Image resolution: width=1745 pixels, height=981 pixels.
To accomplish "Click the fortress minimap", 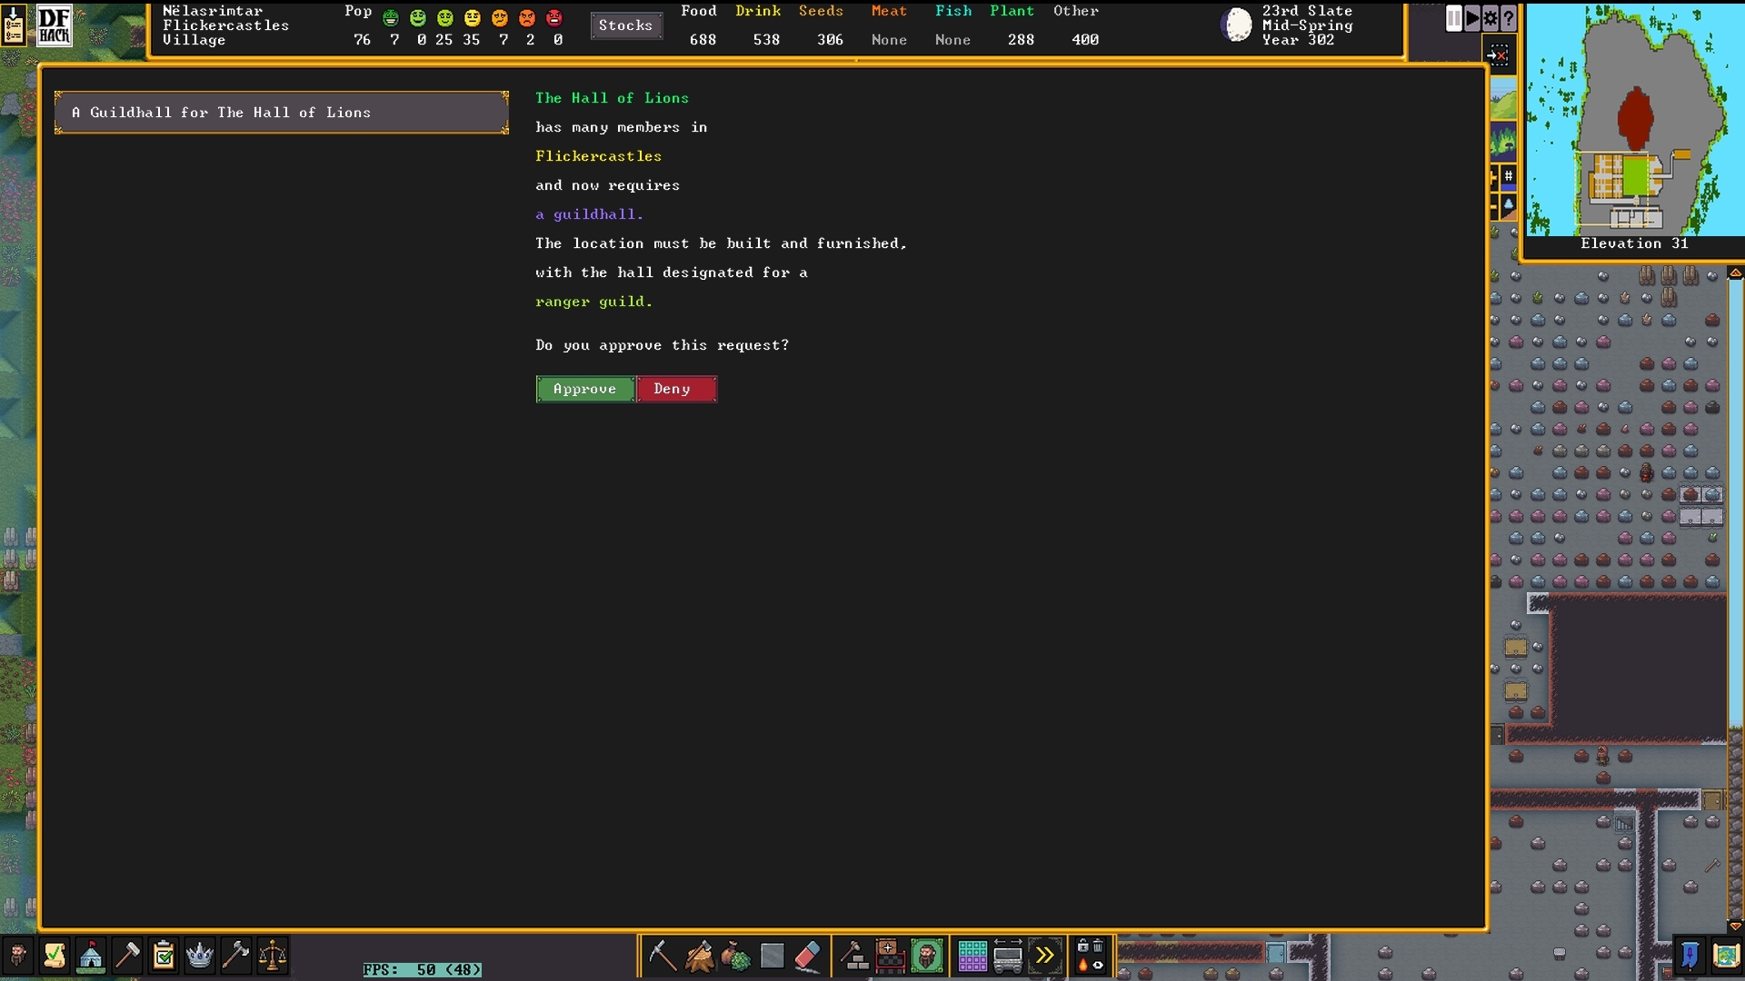I will click(1633, 120).
